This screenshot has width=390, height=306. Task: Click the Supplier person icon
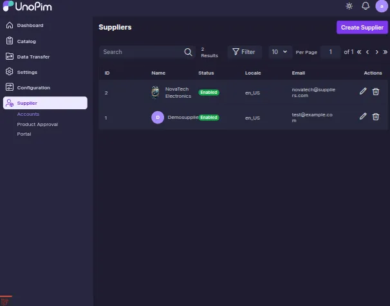[10, 103]
